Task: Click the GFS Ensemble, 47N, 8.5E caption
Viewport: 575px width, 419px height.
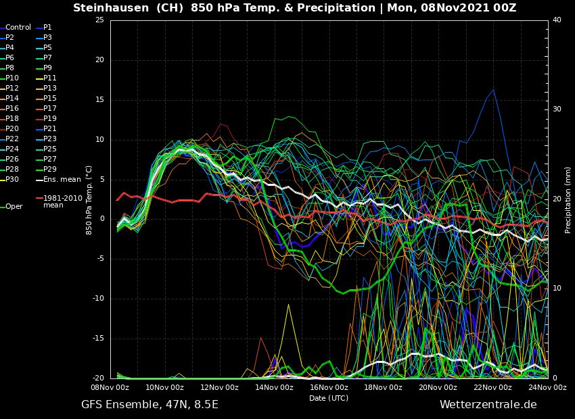Action: pos(149,405)
